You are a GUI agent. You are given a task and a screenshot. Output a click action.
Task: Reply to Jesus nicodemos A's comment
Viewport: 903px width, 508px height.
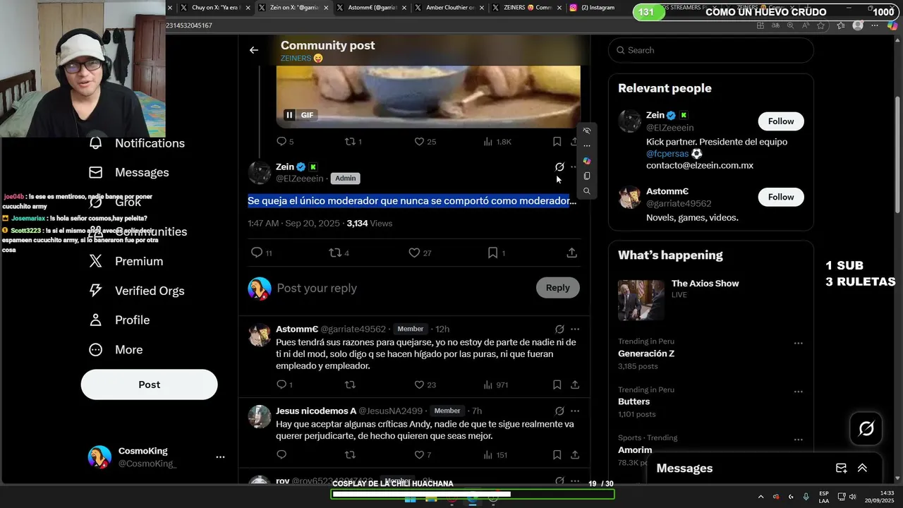coord(281,454)
